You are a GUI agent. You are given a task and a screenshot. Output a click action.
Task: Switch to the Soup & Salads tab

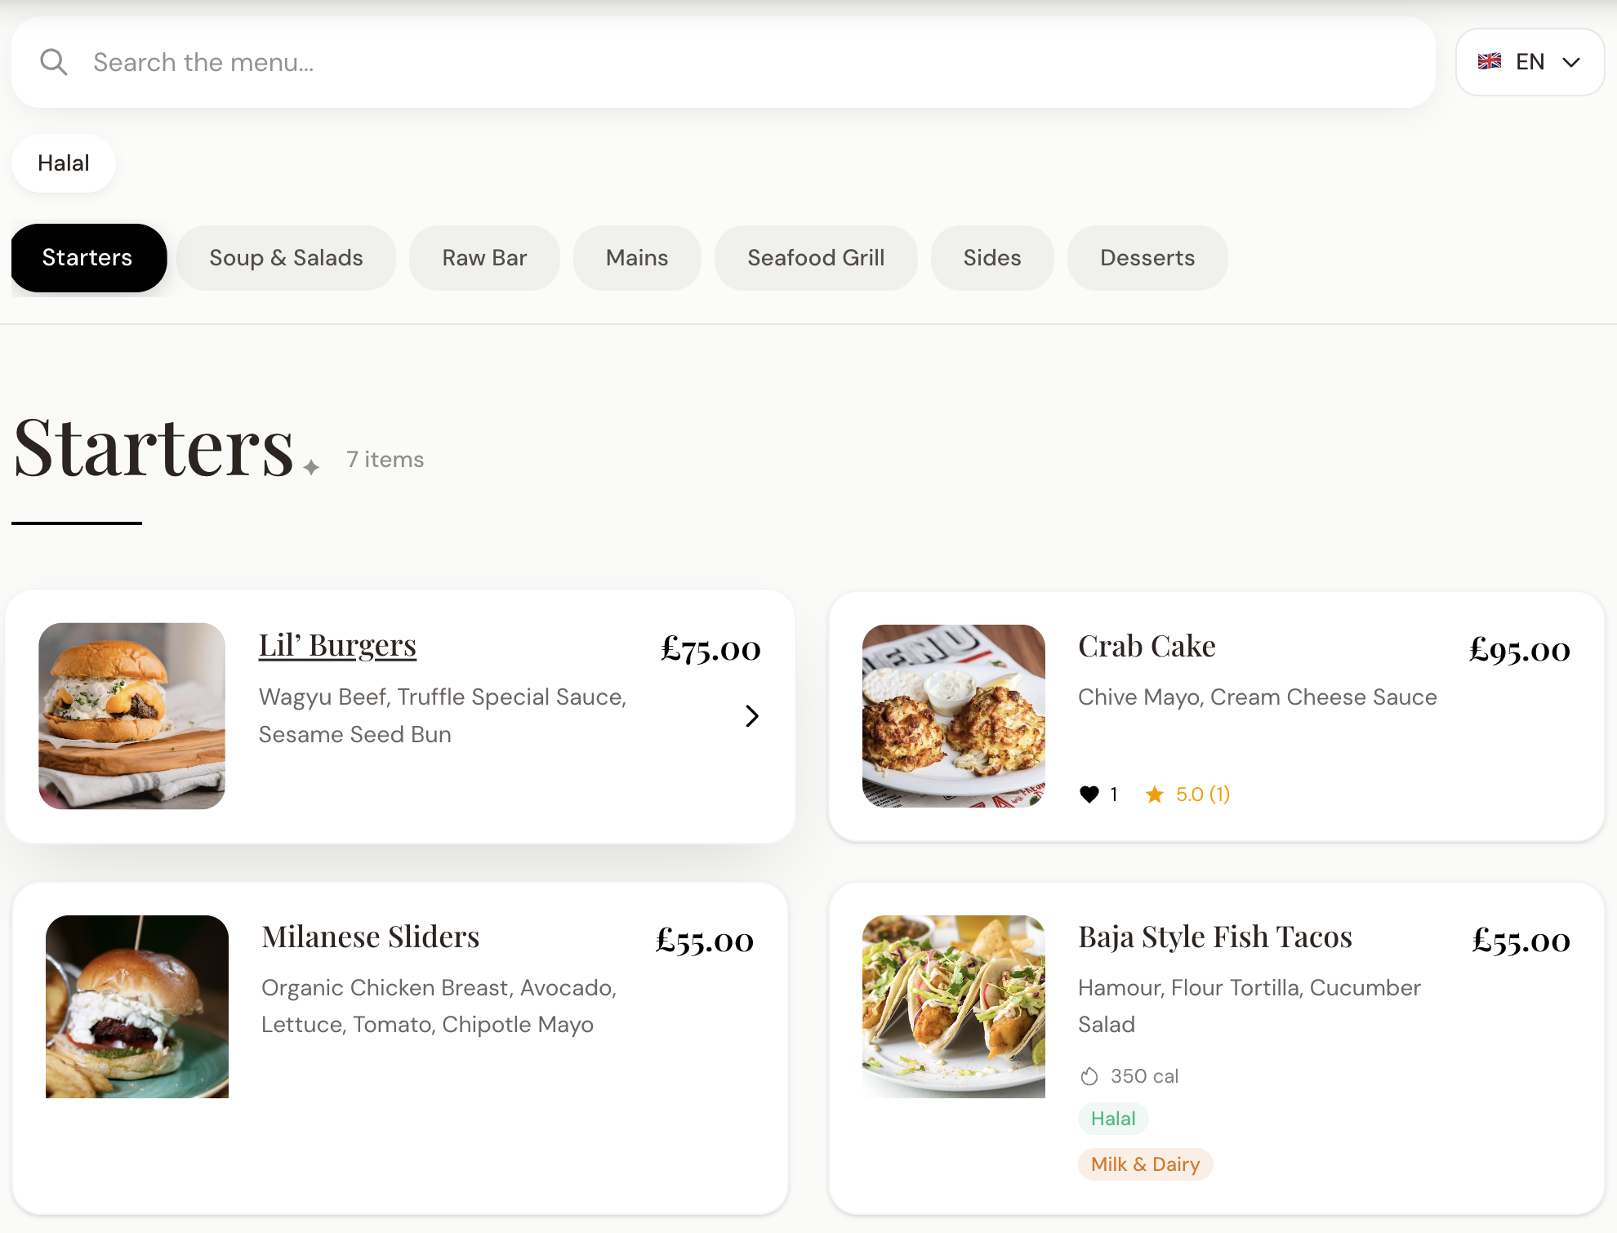(286, 257)
